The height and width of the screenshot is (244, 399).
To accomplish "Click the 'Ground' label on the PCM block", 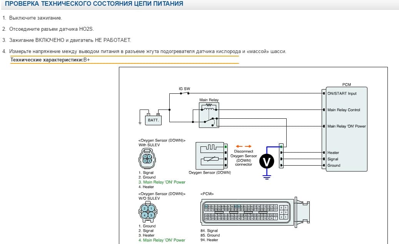I will [334, 165].
